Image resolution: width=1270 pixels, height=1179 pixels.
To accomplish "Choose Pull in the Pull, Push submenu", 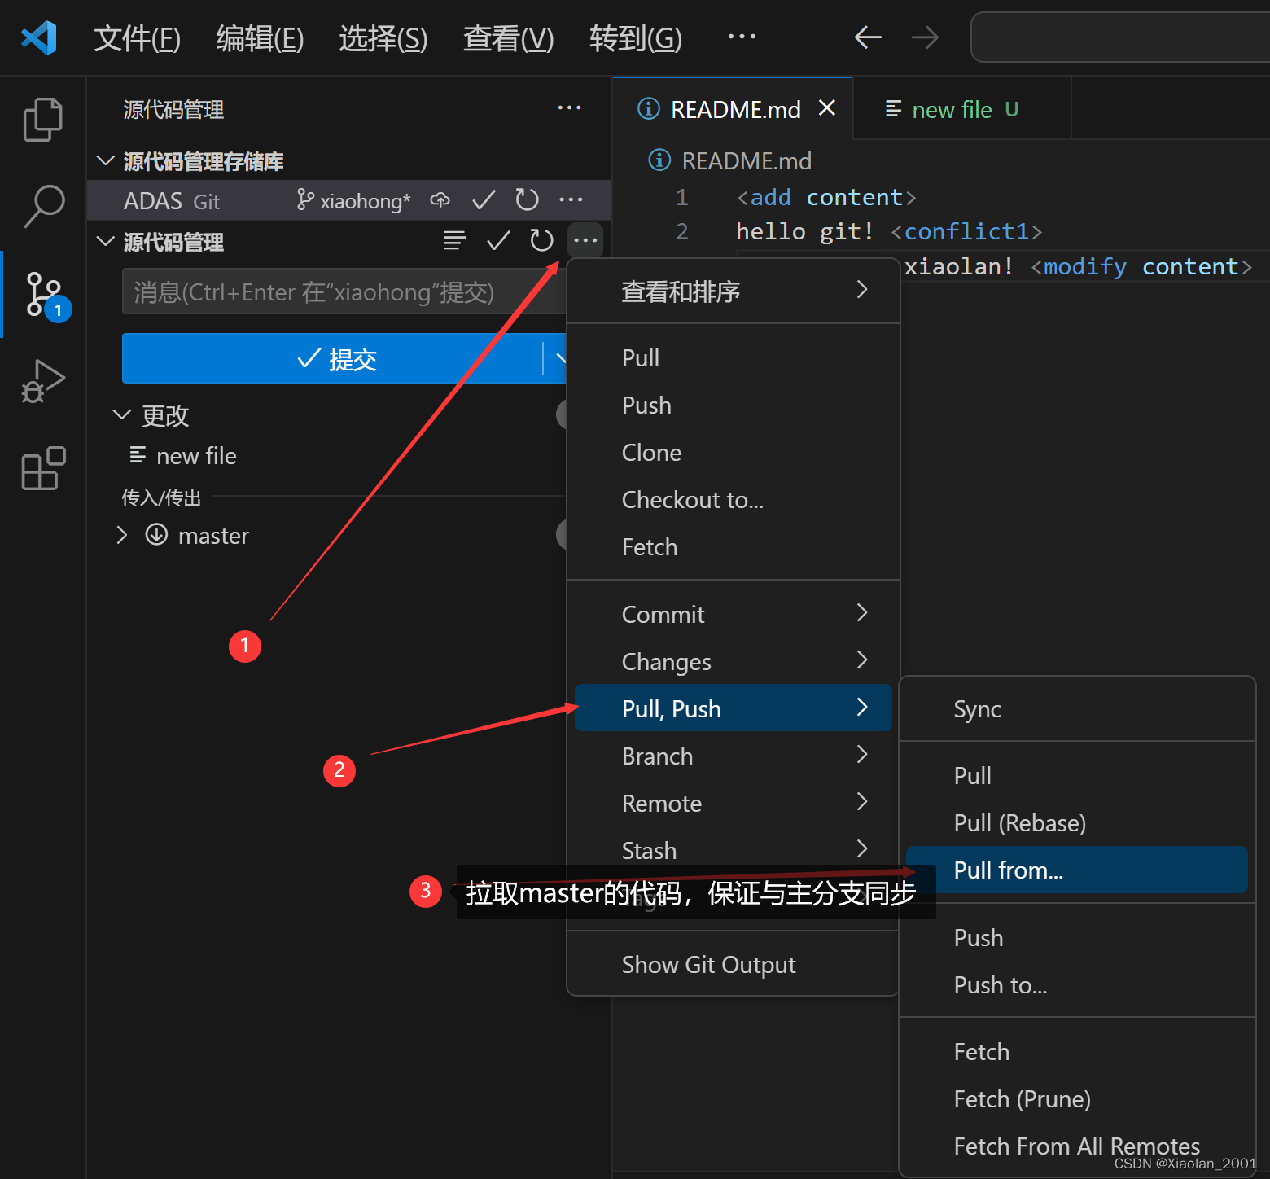I will point(1076,775).
